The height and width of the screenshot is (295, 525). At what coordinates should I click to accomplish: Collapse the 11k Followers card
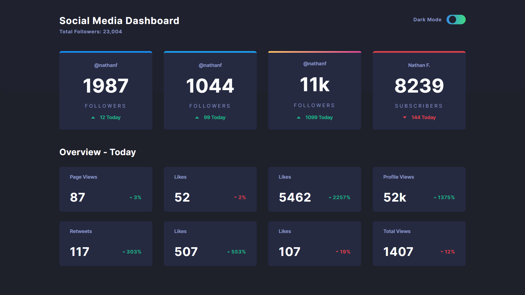314,90
